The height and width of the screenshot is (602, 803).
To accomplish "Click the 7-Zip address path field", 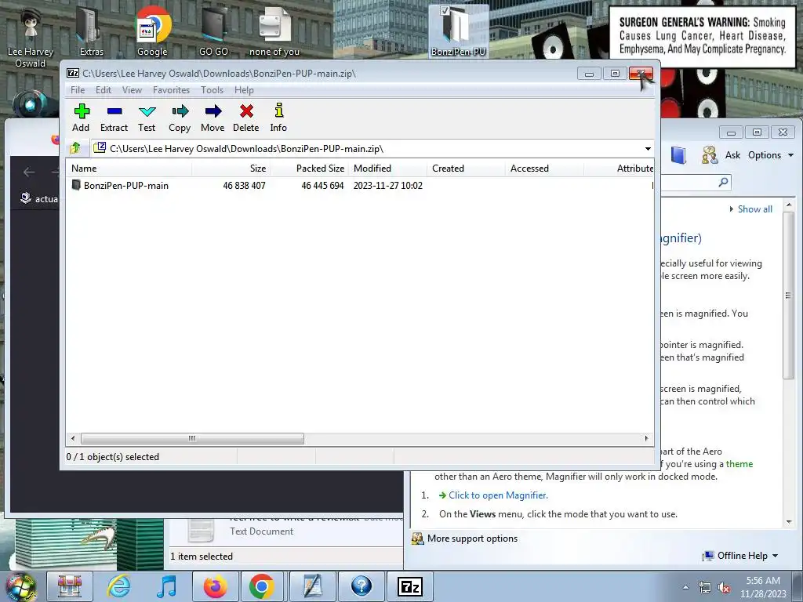I will point(367,148).
